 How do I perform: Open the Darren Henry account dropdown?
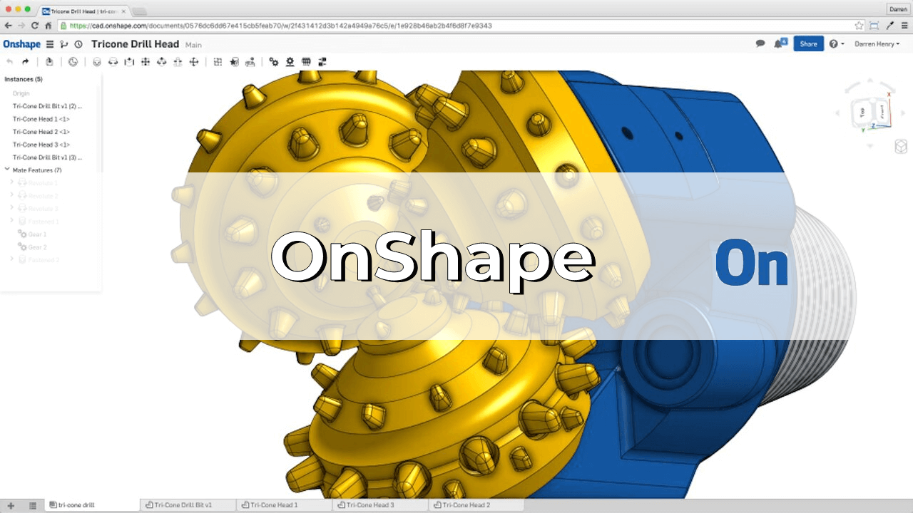877,44
